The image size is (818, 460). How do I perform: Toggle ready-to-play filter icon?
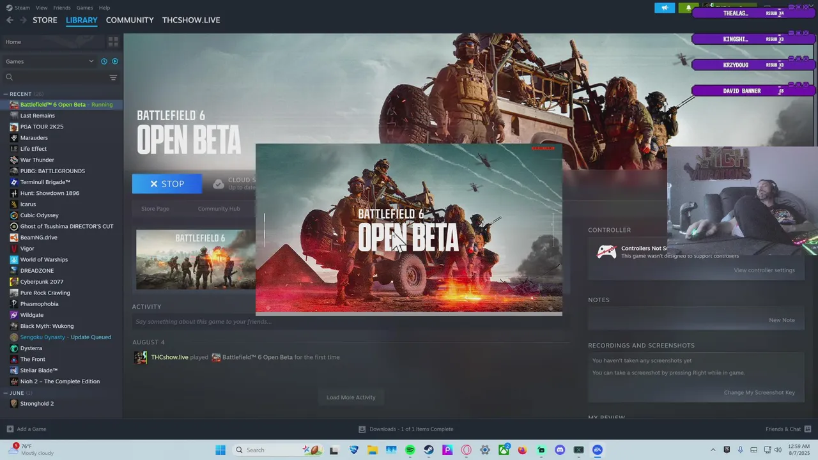point(115,61)
